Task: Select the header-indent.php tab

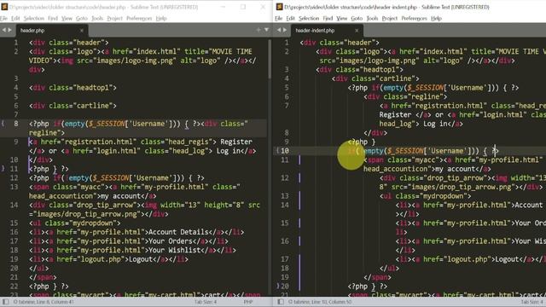Action: click(x=326, y=31)
